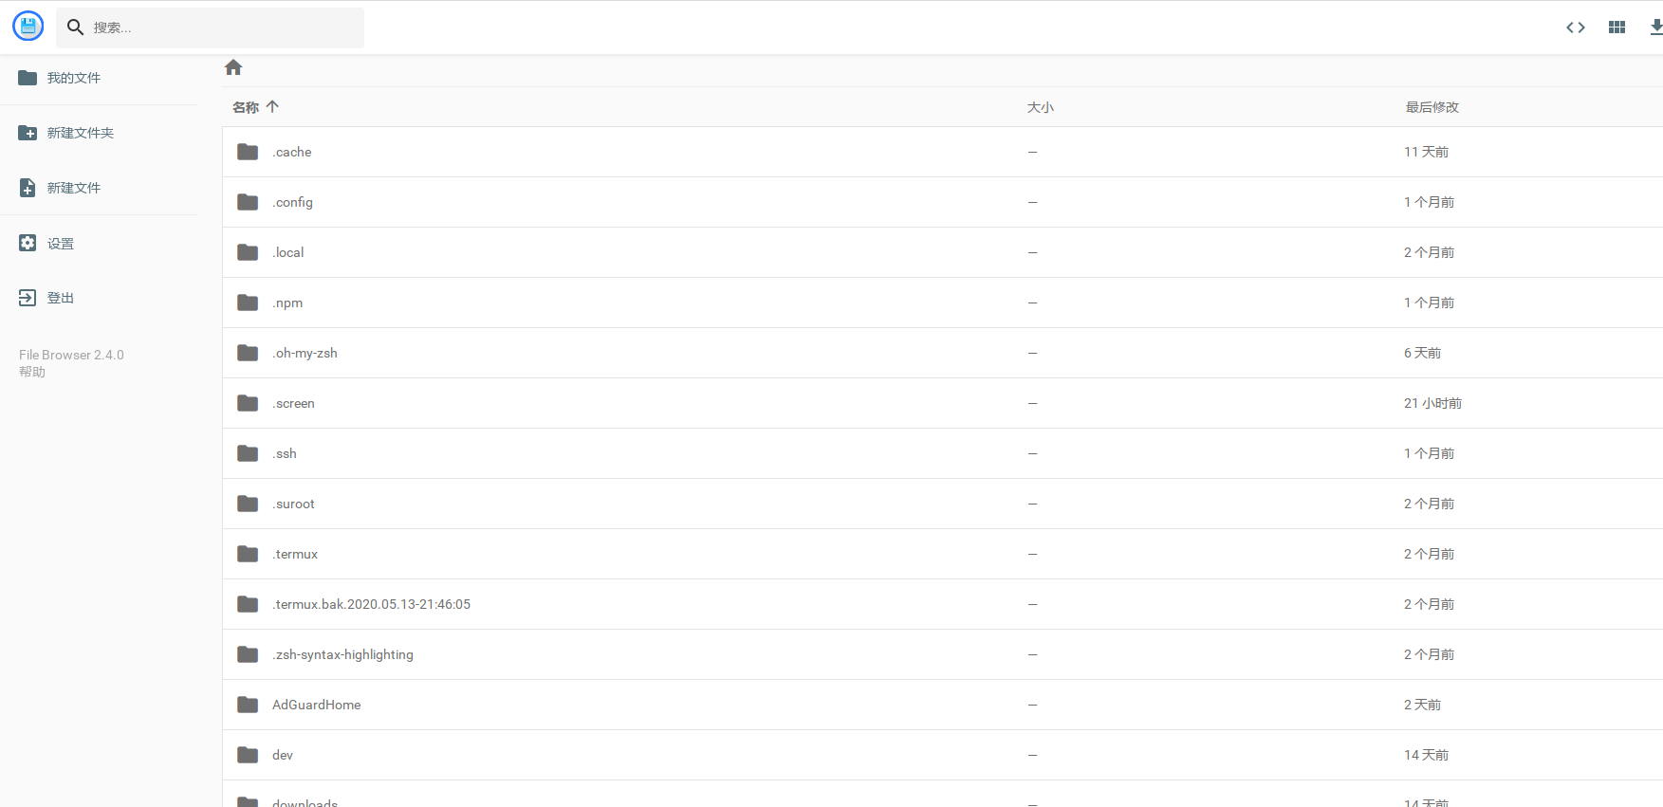The height and width of the screenshot is (807, 1663).
Task: Open the .ssh folder icon
Action: (248, 453)
